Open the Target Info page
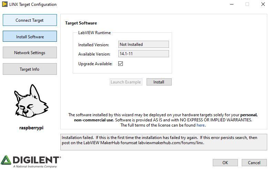The height and width of the screenshot is (169, 270). (30, 69)
